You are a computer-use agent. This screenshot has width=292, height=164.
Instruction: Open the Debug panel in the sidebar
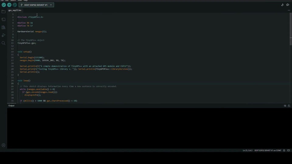pyautogui.click(x=3, y=35)
